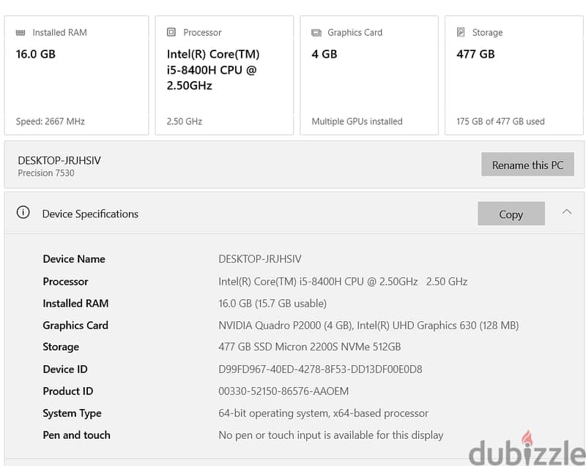
Task: Select the Processor row value
Action: [343, 282]
